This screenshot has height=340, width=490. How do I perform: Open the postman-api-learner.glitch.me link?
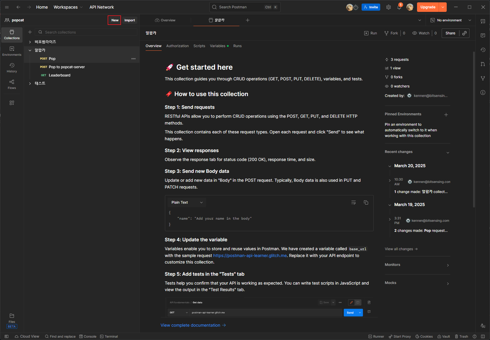click(x=250, y=256)
